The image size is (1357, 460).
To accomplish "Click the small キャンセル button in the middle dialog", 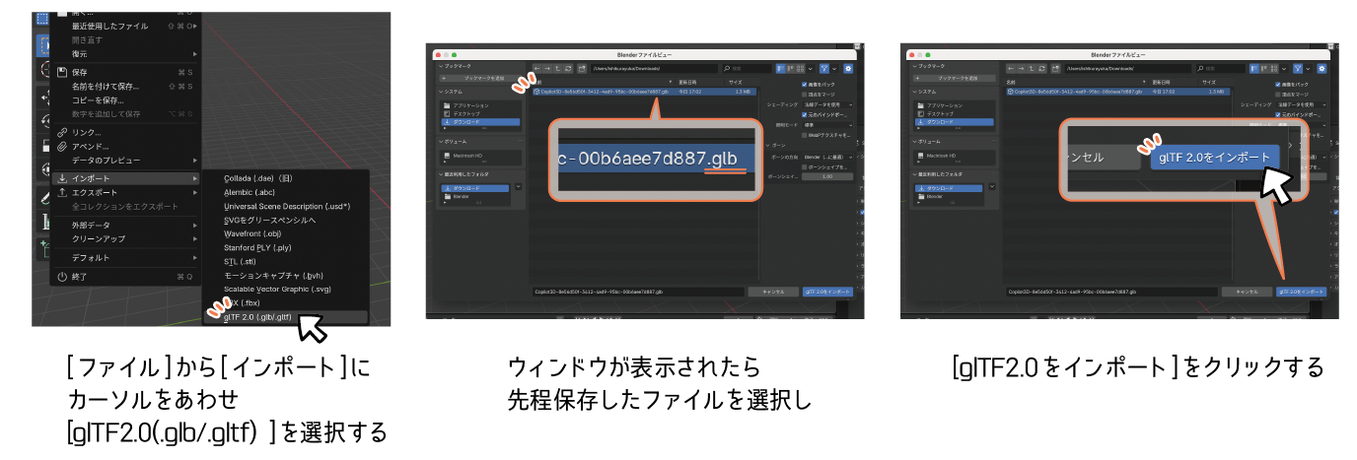I will click(x=772, y=293).
